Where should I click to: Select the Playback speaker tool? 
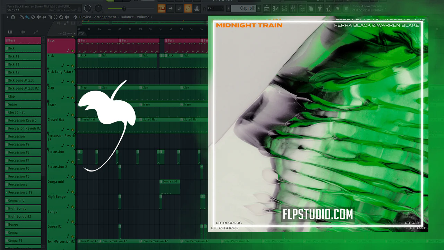coord(66,17)
